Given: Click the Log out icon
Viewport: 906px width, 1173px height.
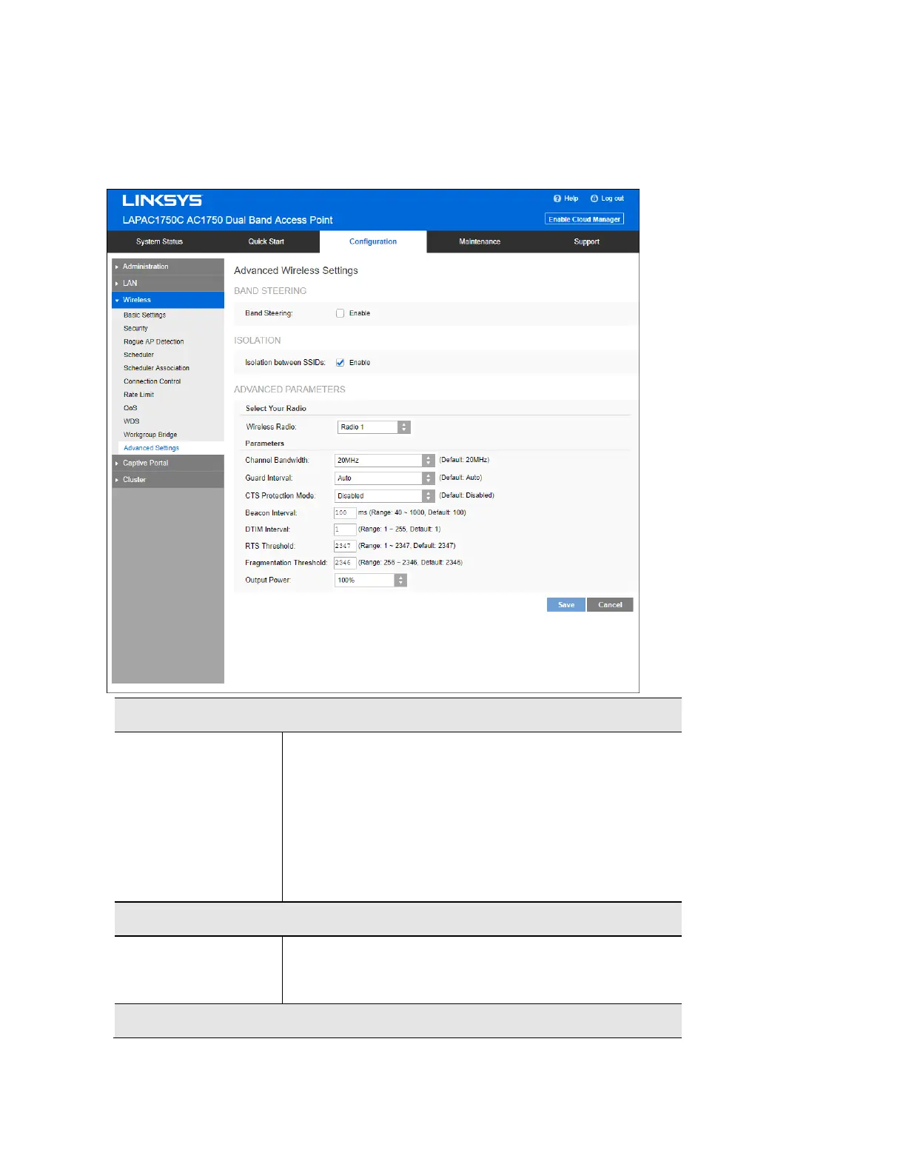Looking at the screenshot, I should click(x=594, y=198).
